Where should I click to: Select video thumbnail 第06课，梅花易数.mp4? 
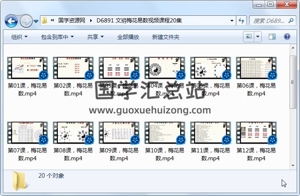point(256,68)
